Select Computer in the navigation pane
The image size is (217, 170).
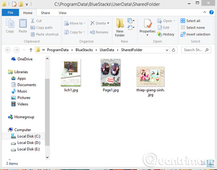(x=19, y=130)
